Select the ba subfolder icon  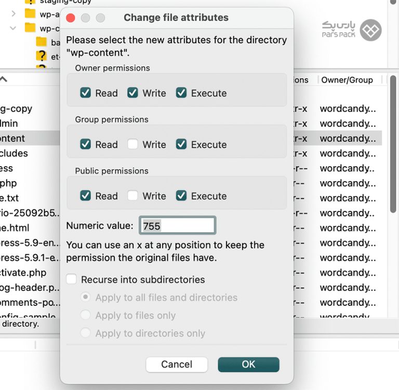[x=41, y=42]
